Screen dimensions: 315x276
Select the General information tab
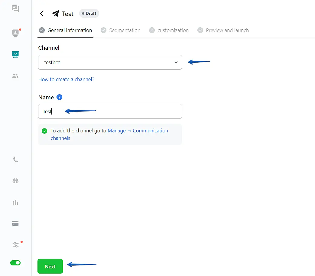pos(66,30)
